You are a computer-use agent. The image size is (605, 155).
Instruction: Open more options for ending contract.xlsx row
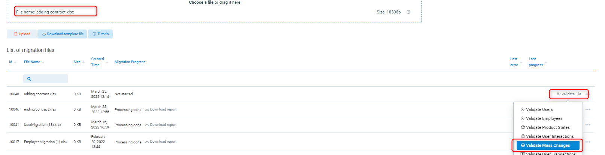588,109
